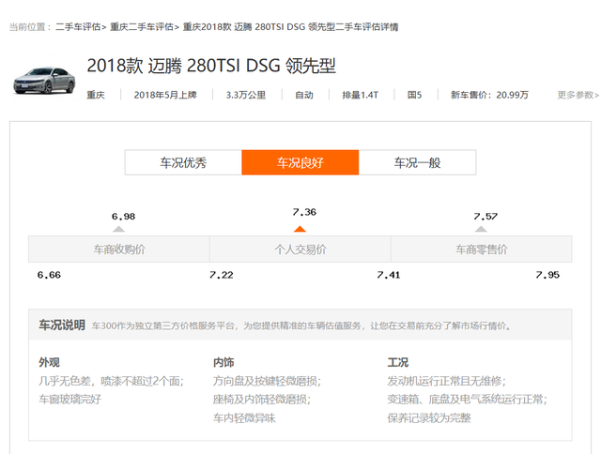This screenshot has height=454, width=601.
Task: Click the 车商收购价 price segment
Action: (x=119, y=250)
